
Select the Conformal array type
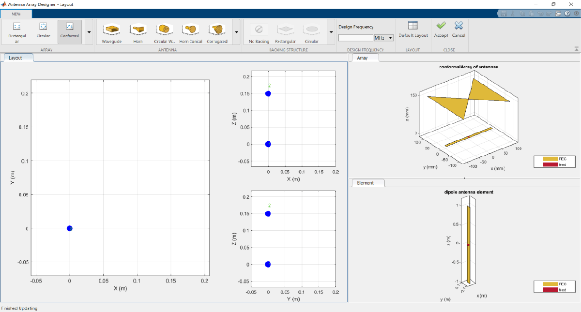pos(70,32)
